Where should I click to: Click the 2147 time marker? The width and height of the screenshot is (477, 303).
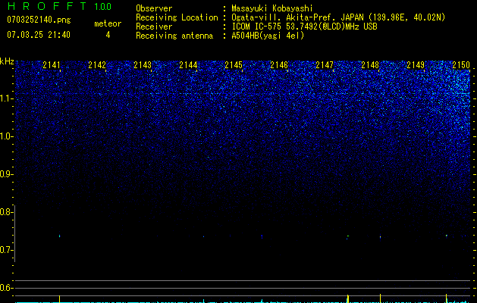(325, 65)
